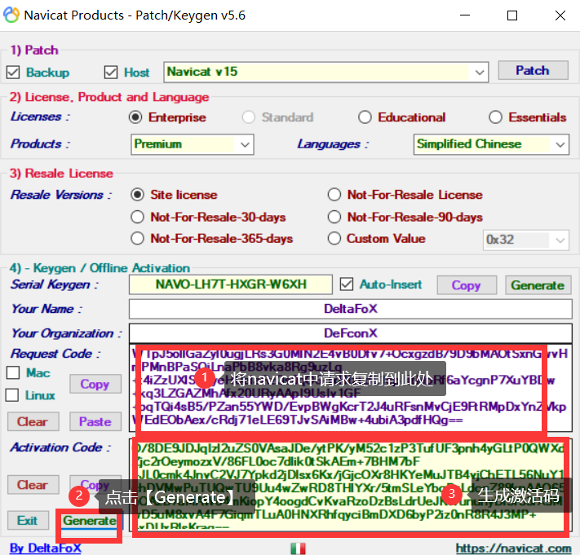Clear the Request Code

coord(33,421)
